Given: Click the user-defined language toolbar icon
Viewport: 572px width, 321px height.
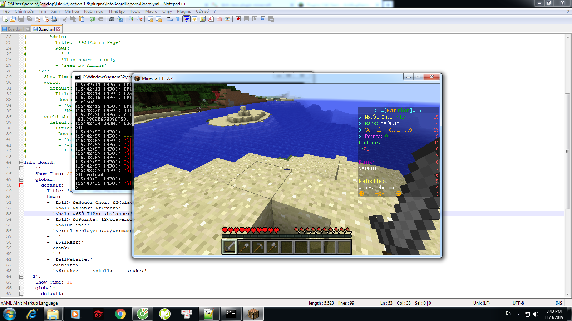Looking at the screenshot, I should 194,19.
